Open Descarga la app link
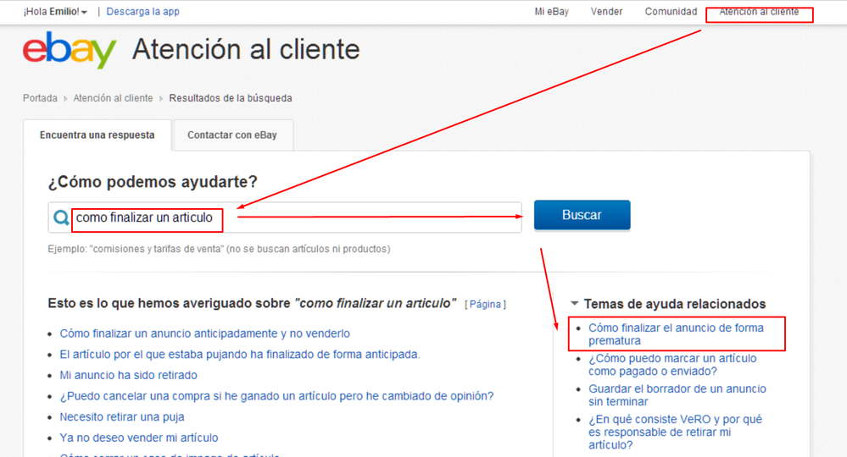Viewport: 847px width, 457px height. (x=142, y=11)
